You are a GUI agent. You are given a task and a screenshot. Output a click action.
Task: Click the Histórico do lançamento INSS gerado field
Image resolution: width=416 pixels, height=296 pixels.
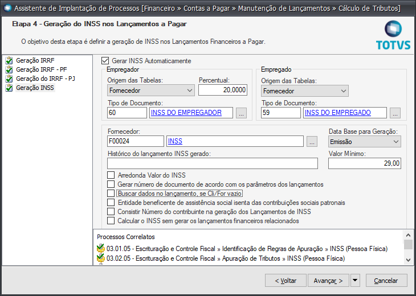click(x=213, y=163)
